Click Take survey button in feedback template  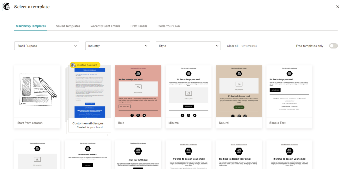[x=88, y=165]
